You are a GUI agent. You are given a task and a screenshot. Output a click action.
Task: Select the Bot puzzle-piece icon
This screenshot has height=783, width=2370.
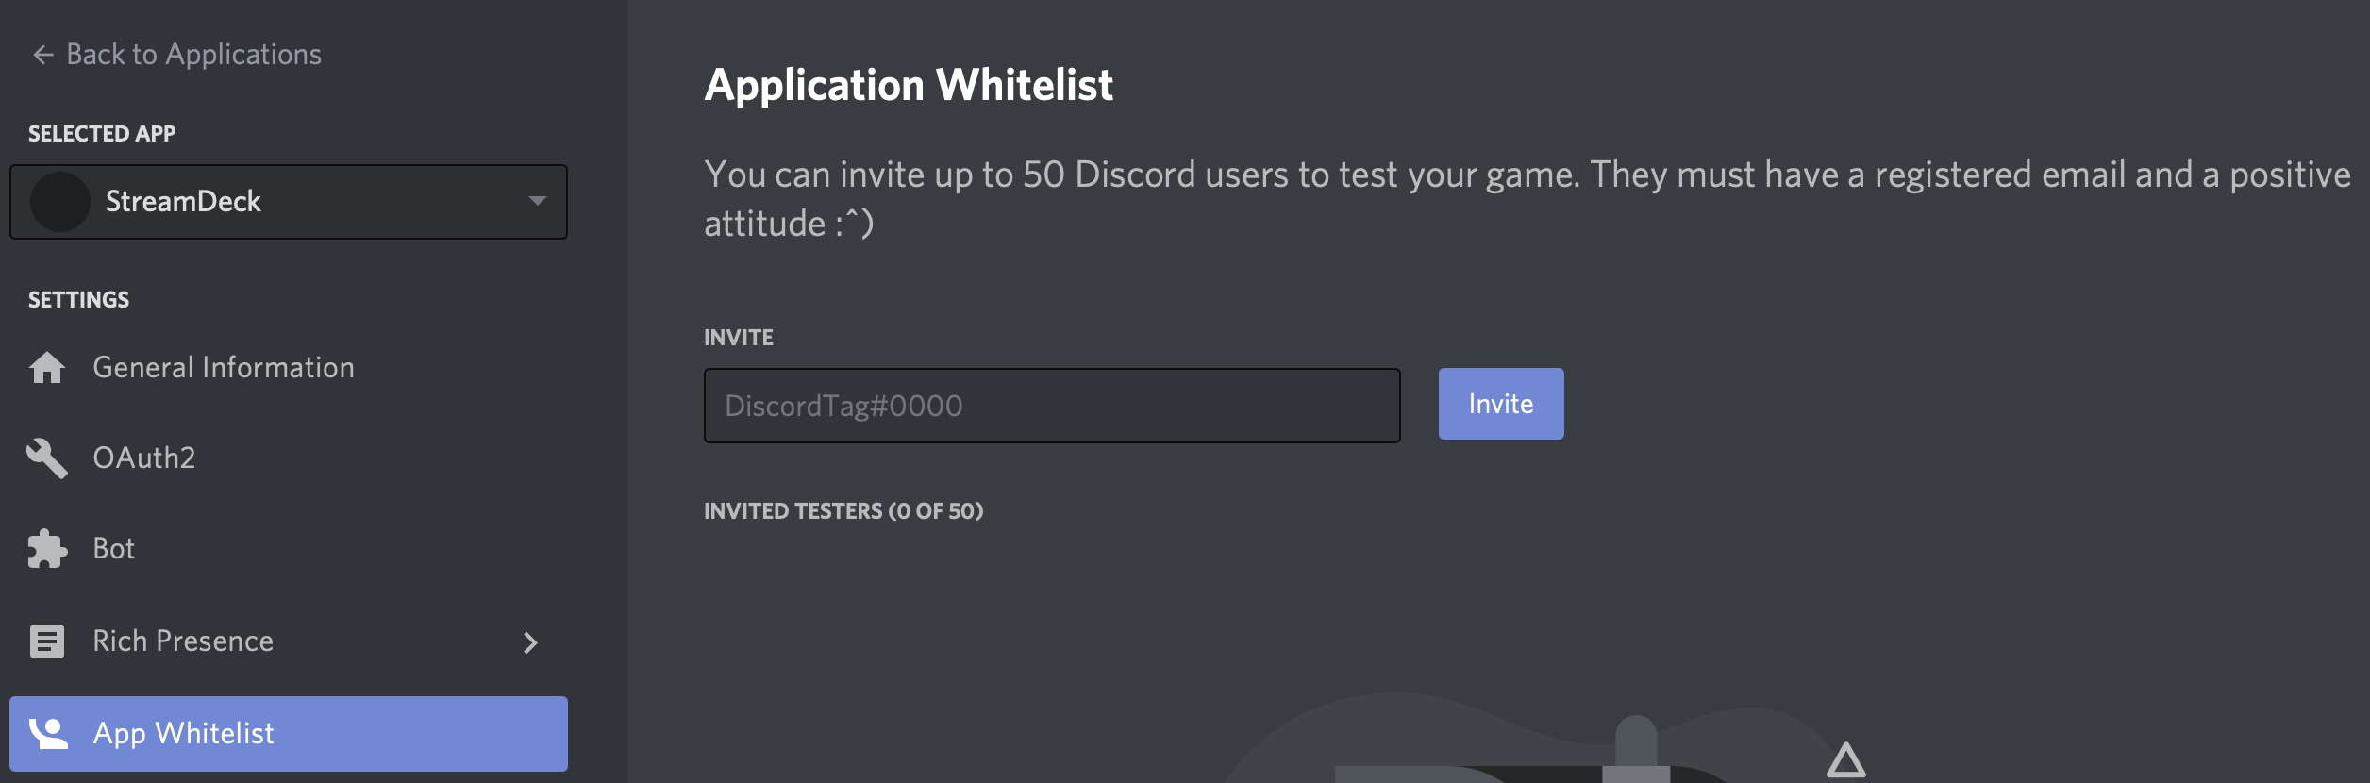tap(45, 548)
